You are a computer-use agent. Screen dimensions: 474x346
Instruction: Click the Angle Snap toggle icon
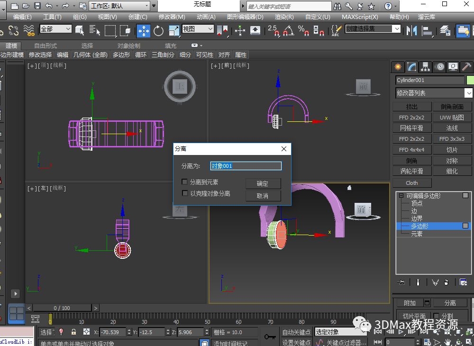pyautogui.click(x=287, y=31)
